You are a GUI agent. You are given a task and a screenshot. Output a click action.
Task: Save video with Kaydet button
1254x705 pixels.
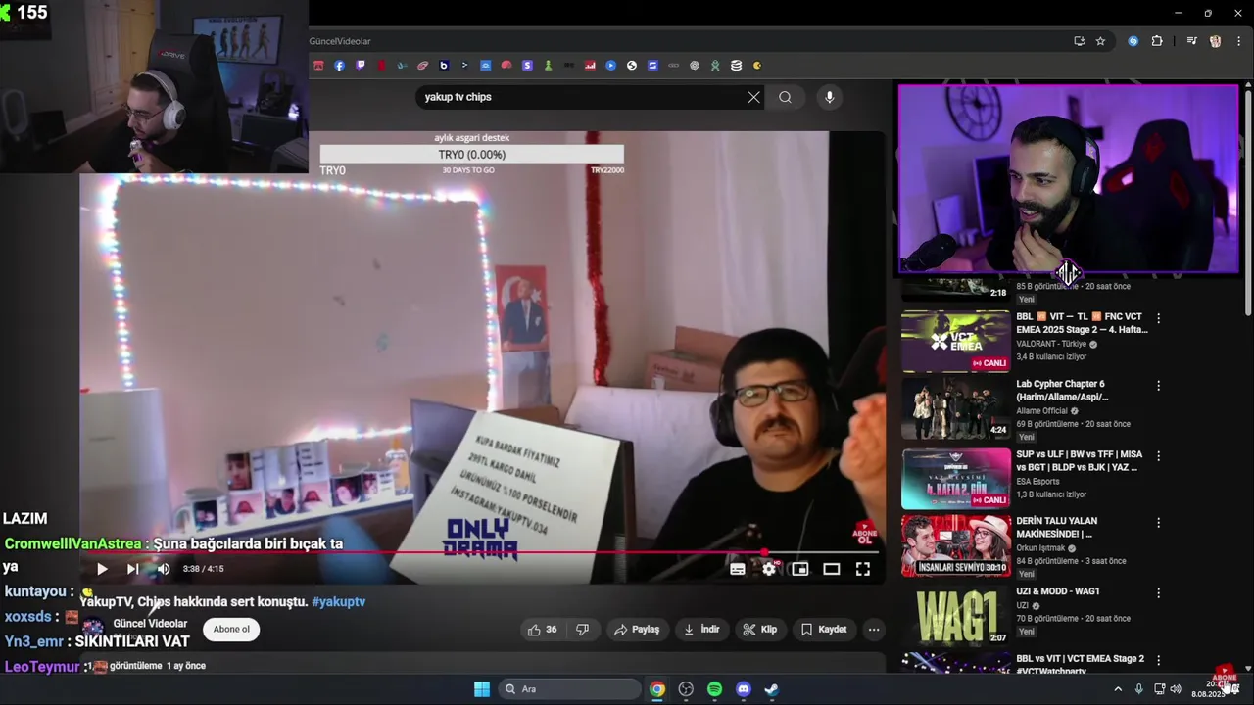824,630
